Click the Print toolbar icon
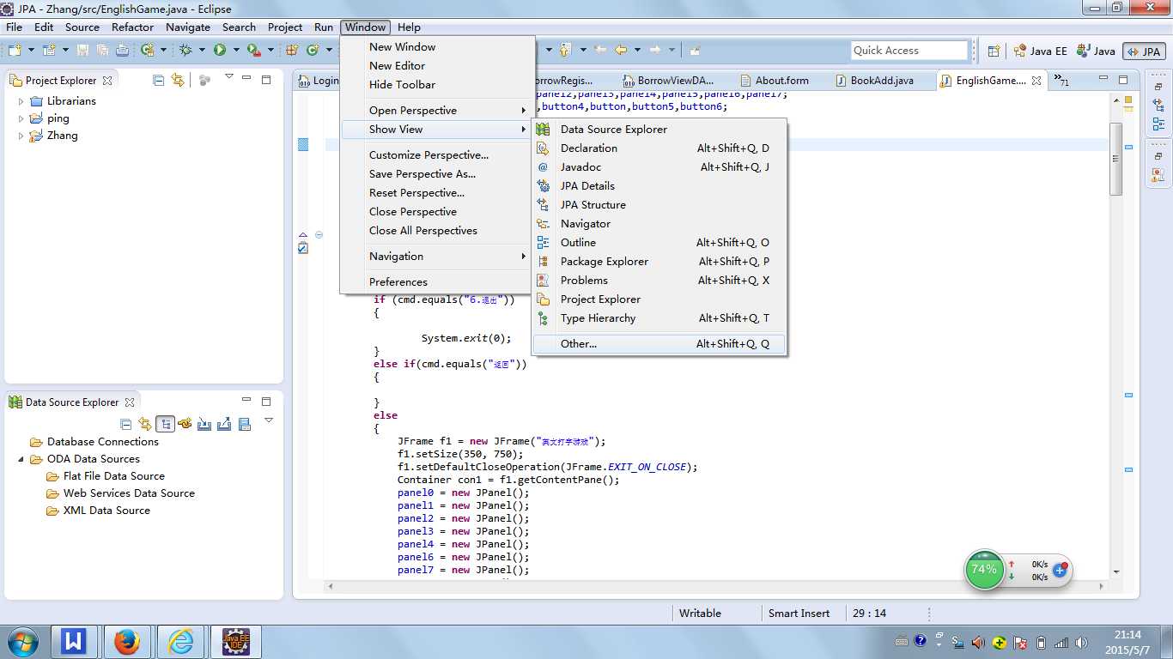Image resolution: width=1173 pixels, height=659 pixels. pyautogui.click(x=122, y=51)
